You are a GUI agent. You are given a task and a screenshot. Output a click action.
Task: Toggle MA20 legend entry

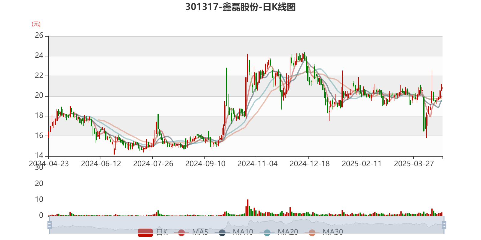coord(279,232)
